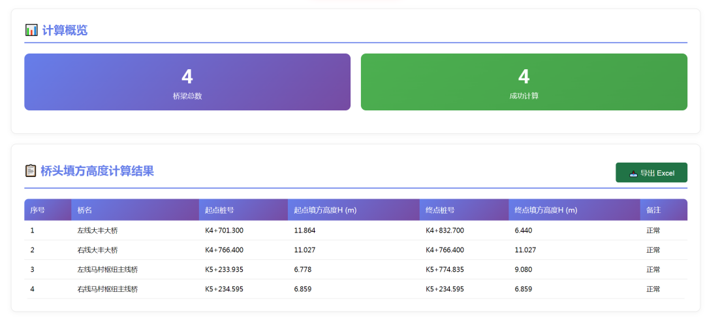Click 正常 remark in 右线马村枢纽主线桥 row
Image resolution: width=705 pixels, height=322 pixels.
coord(653,289)
